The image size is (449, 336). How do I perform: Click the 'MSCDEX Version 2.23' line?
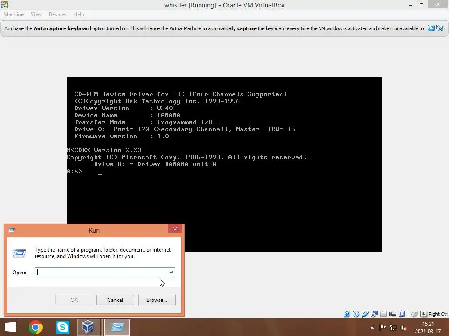point(103,150)
